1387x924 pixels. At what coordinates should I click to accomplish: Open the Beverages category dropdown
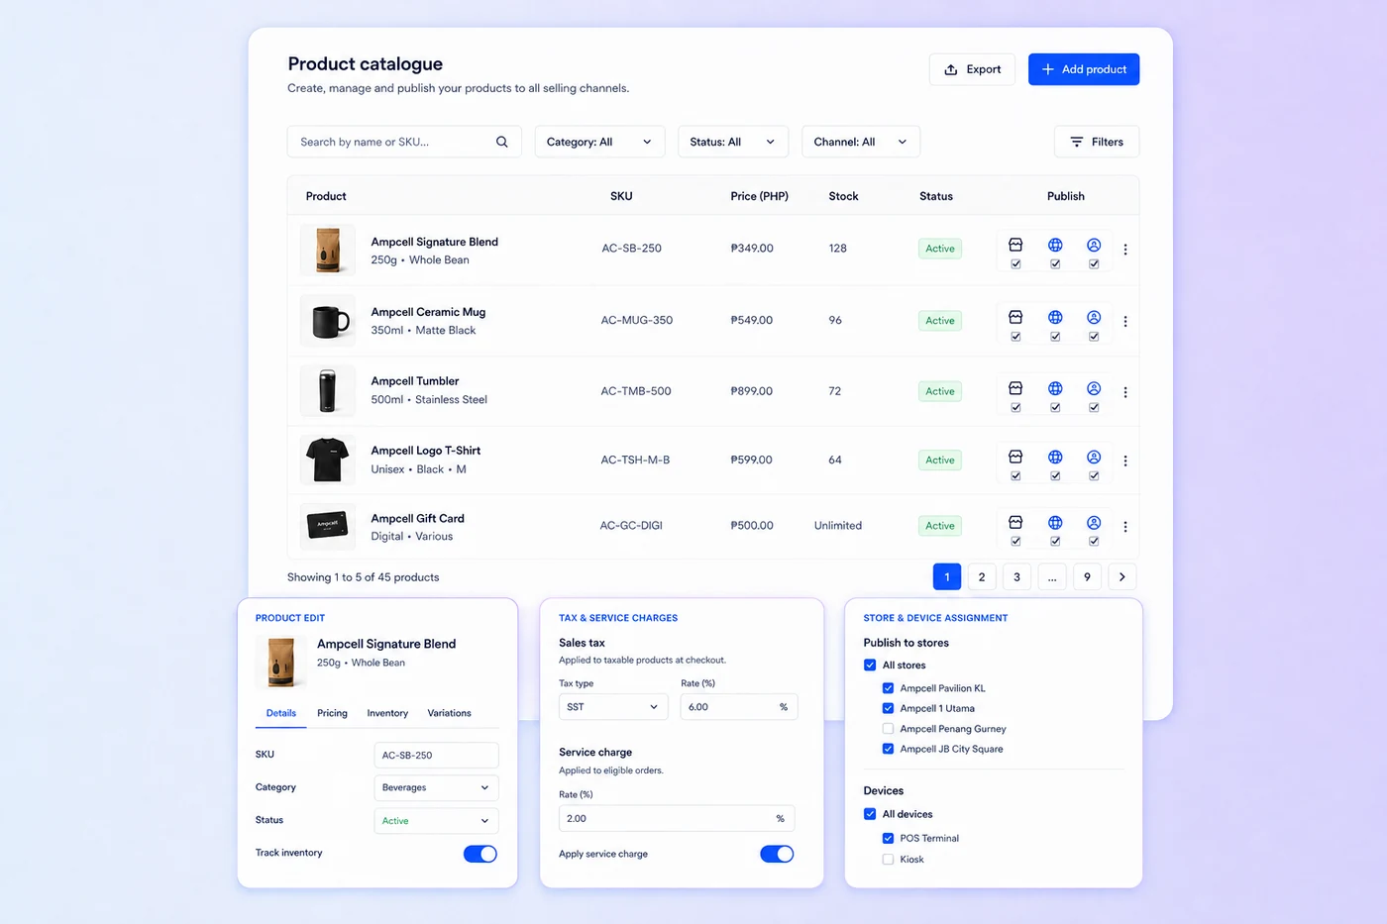[x=436, y=787]
